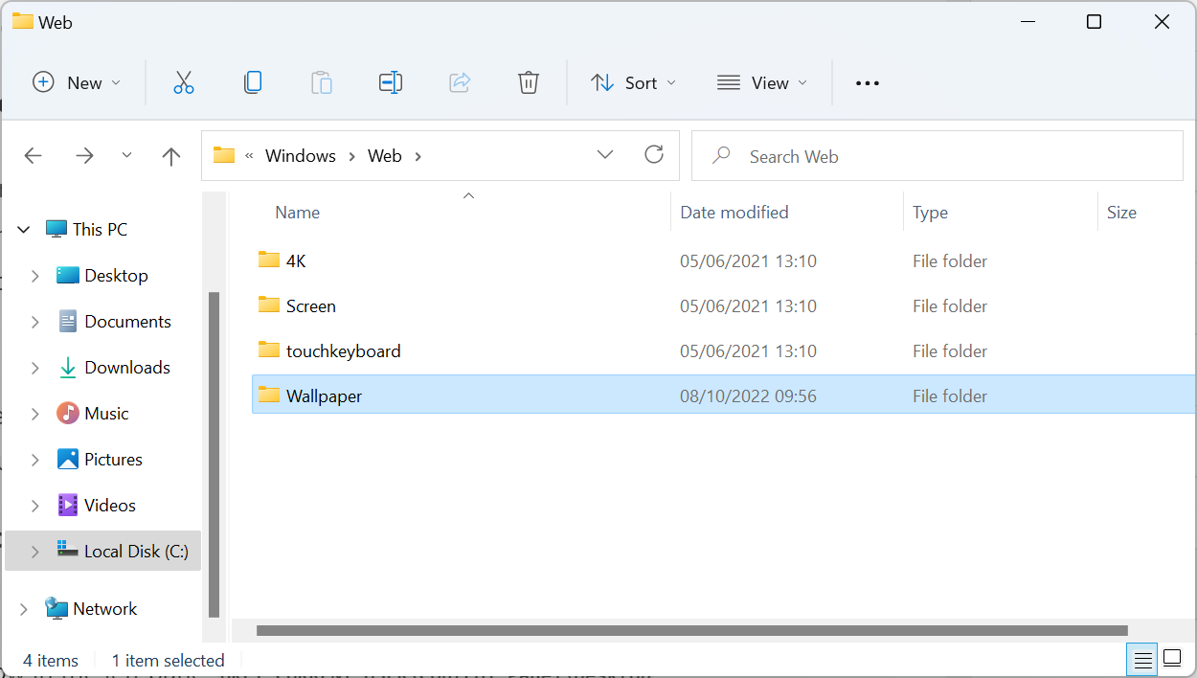The width and height of the screenshot is (1197, 678).
Task: Delete the selected Wallpaper folder
Action: pyautogui.click(x=529, y=82)
